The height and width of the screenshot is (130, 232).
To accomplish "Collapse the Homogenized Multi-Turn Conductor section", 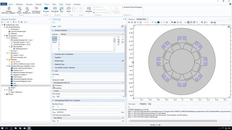I will click(x=88, y=100).
